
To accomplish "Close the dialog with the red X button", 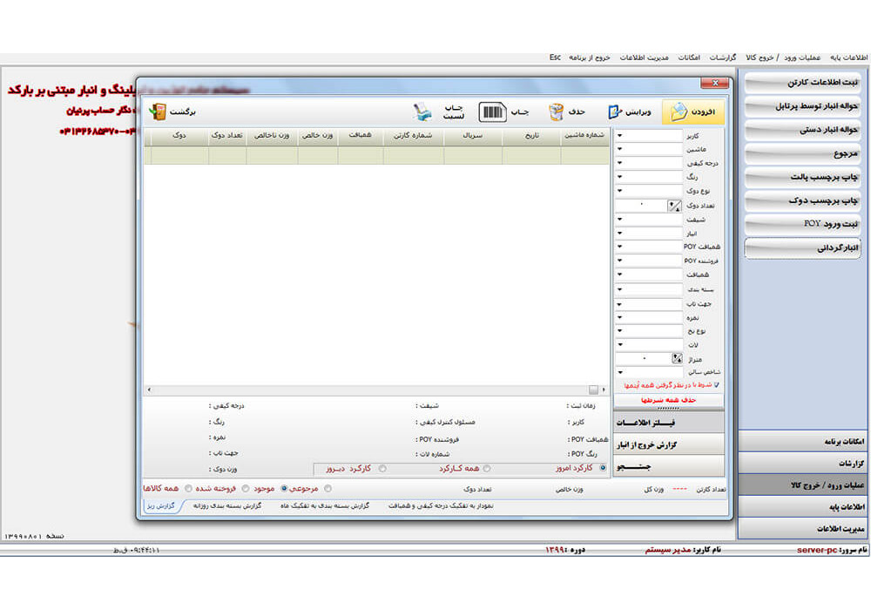I will [715, 84].
